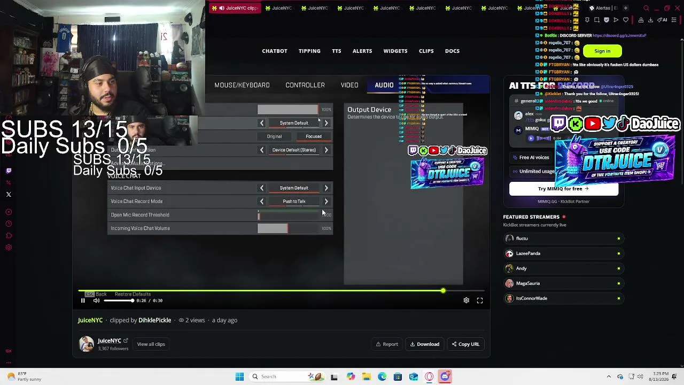
Task: Adjust the player volume slider
Action: pyautogui.click(x=118, y=301)
